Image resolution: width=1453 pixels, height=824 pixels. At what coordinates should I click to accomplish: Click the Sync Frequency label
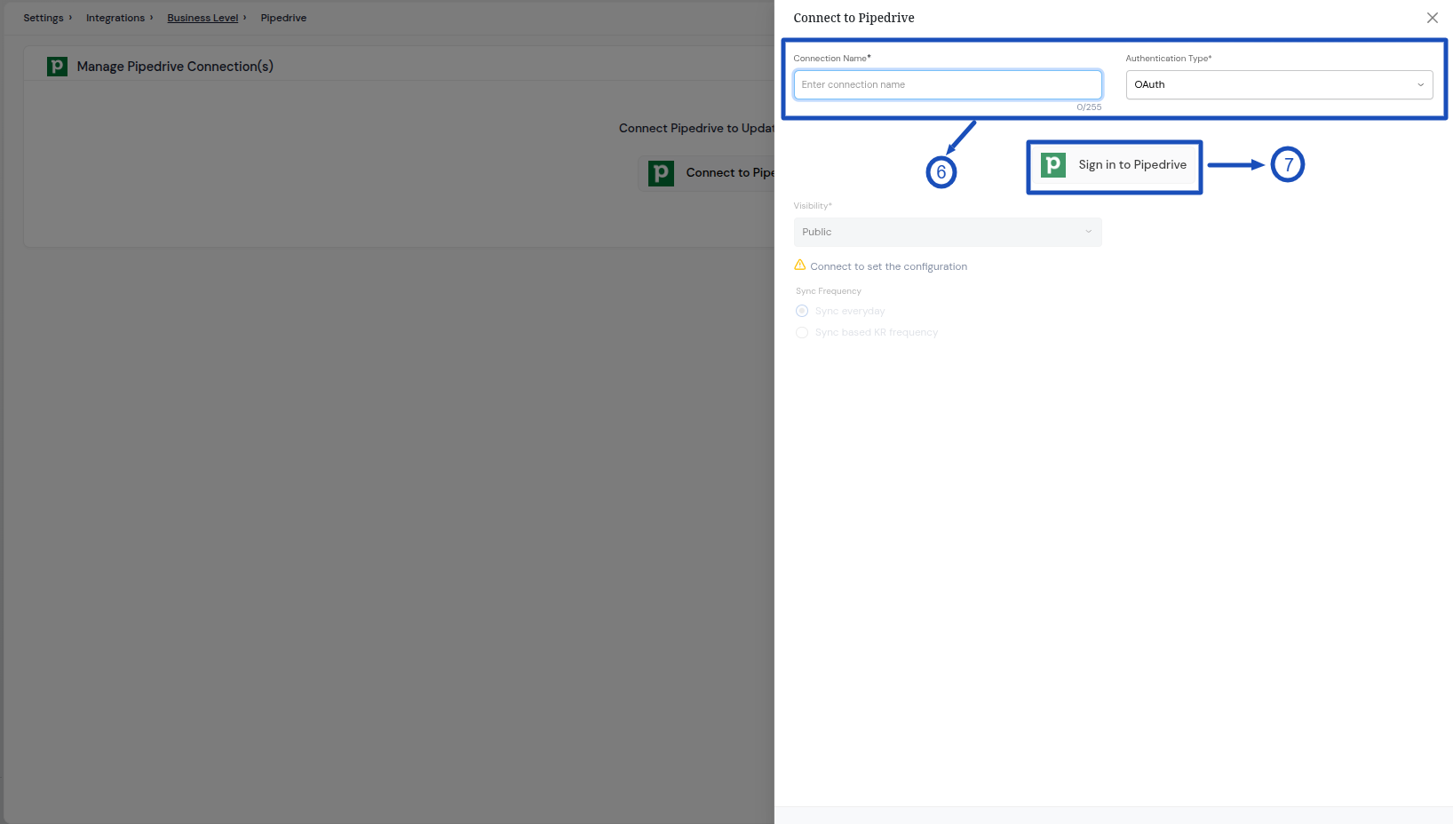point(829,291)
